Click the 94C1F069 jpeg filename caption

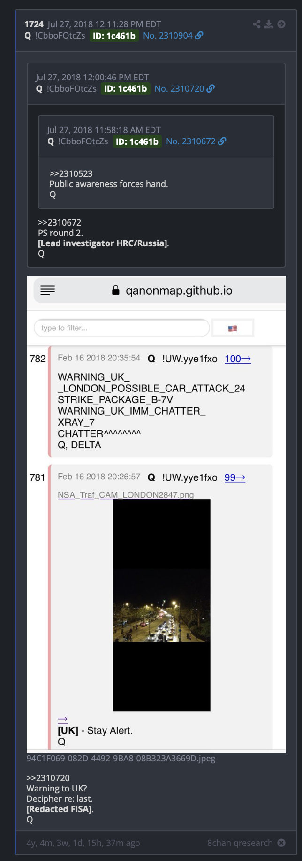pyautogui.click(x=121, y=758)
